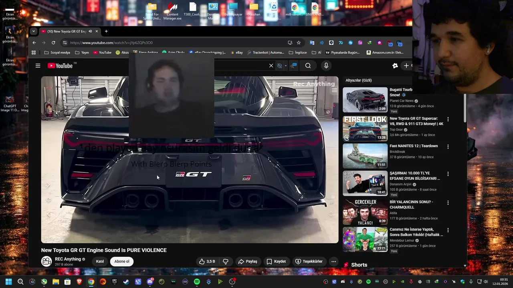Open the Bugatti Tourbillon video thumbnail

click(x=365, y=100)
